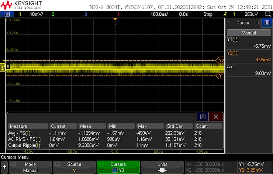Select the Cursors Y2 softkey
This screenshot has width=273, height=174.
point(118,167)
